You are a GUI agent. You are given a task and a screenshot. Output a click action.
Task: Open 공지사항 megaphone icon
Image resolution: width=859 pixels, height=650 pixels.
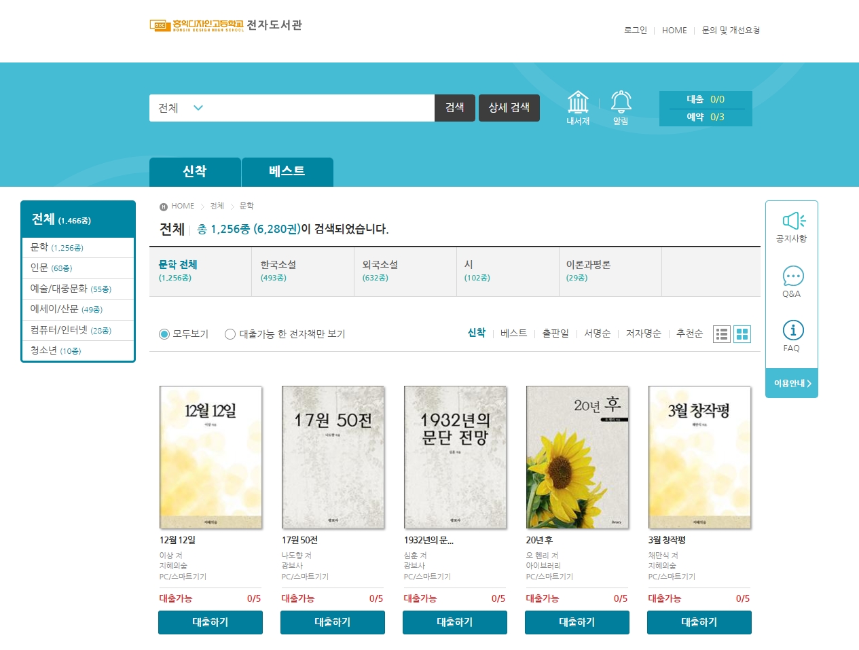(x=792, y=221)
